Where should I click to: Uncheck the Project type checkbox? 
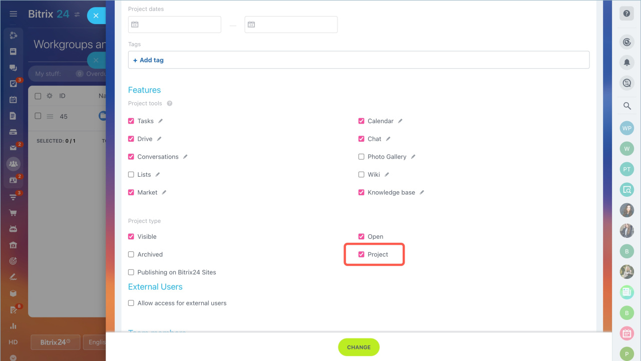coord(362,254)
